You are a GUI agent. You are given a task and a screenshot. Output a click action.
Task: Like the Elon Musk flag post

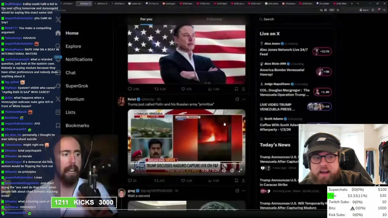pyautogui.click(x=186, y=89)
